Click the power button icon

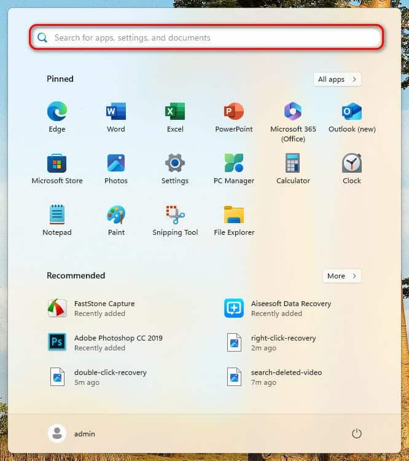[x=357, y=434]
